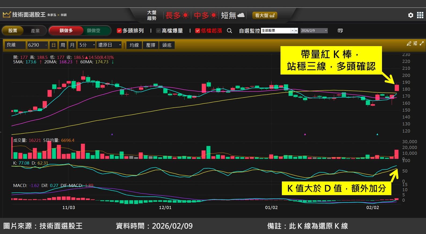The width and height of the screenshot is (426, 234).
Task: Toggle 高檔爆量 checkbox
Action: point(158,31)
